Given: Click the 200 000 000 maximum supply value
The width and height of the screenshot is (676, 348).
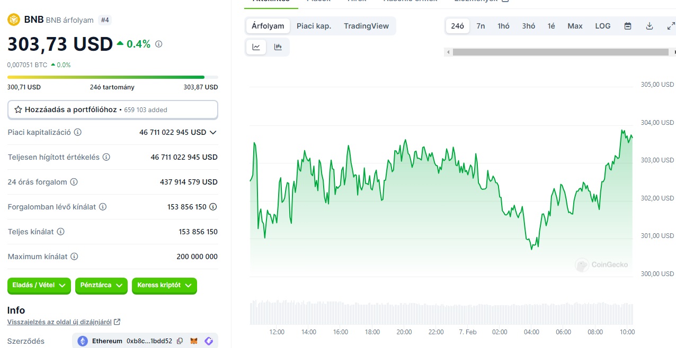Looking at the screenshot, I should 197,257.
